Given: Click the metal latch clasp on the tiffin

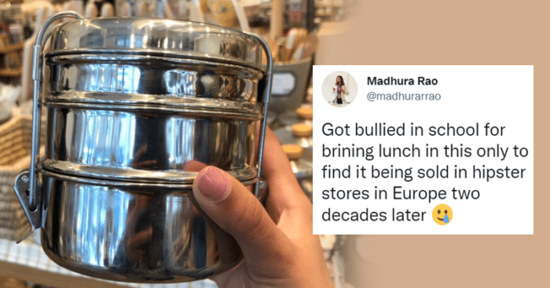Looking at the screenshot, I should click(27, 199).
